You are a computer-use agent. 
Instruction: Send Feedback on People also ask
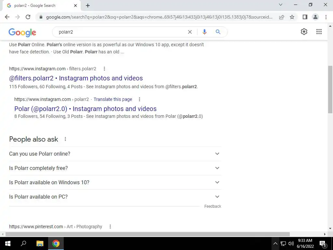(x=213, y=206)
